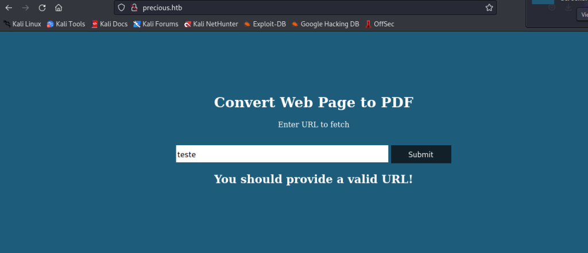
Task: Focus the URL input containing 'teste'
Action: pyautogui.click(x=282, y=154)
